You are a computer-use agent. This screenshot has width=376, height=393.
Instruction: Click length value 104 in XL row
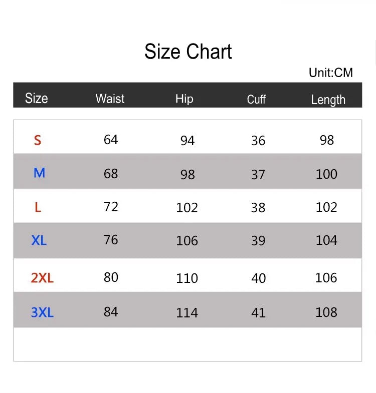326,240
